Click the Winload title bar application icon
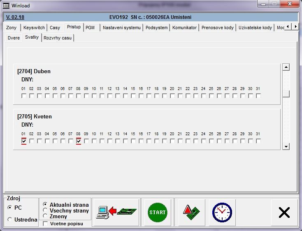The image size is (302, 231). coord(6,6)
